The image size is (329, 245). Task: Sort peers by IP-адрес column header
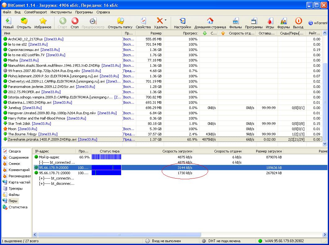pyautogui.click(x=54, y=151)
